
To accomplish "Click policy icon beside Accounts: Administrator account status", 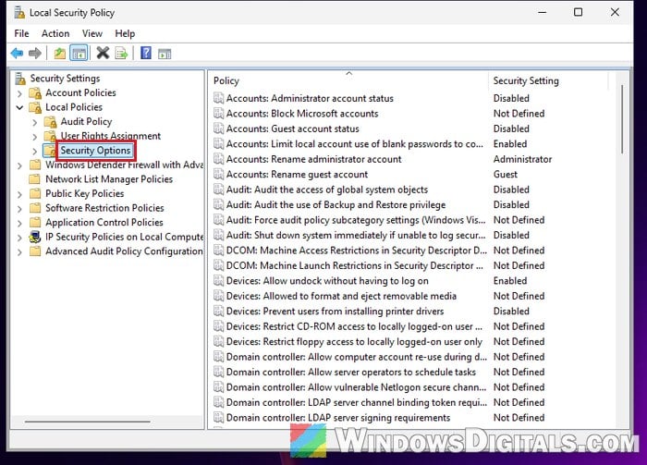I will tap(218, 98).
